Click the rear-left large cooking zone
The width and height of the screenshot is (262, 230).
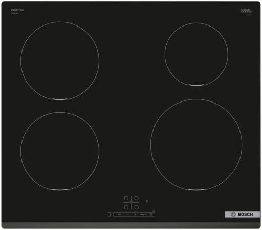click(x=60, y=61)
